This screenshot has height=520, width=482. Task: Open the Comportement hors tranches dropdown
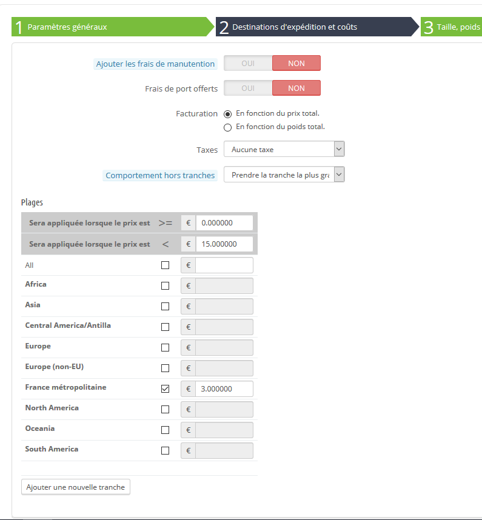[284, 175]
